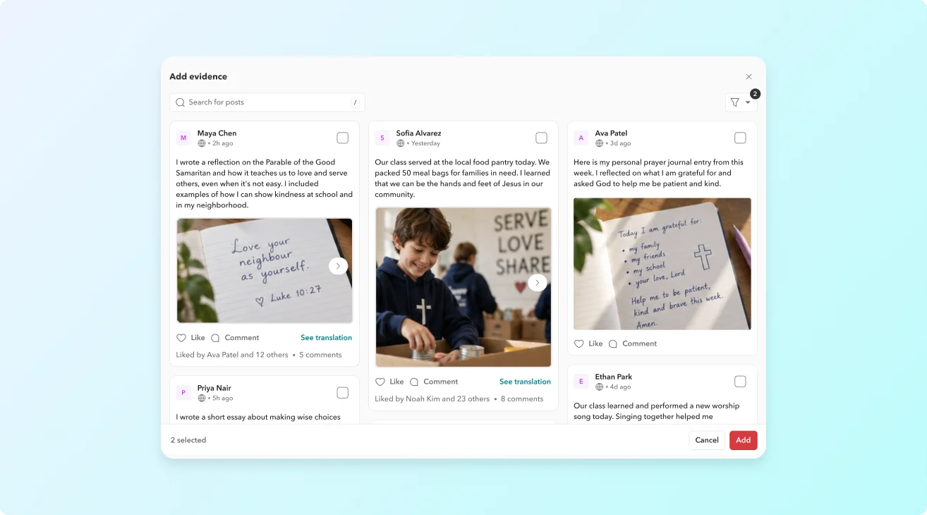This screenshot has height=515, width=927.
Task: Like Ava Patel's prayer journal post
Action: coord(588,344)
